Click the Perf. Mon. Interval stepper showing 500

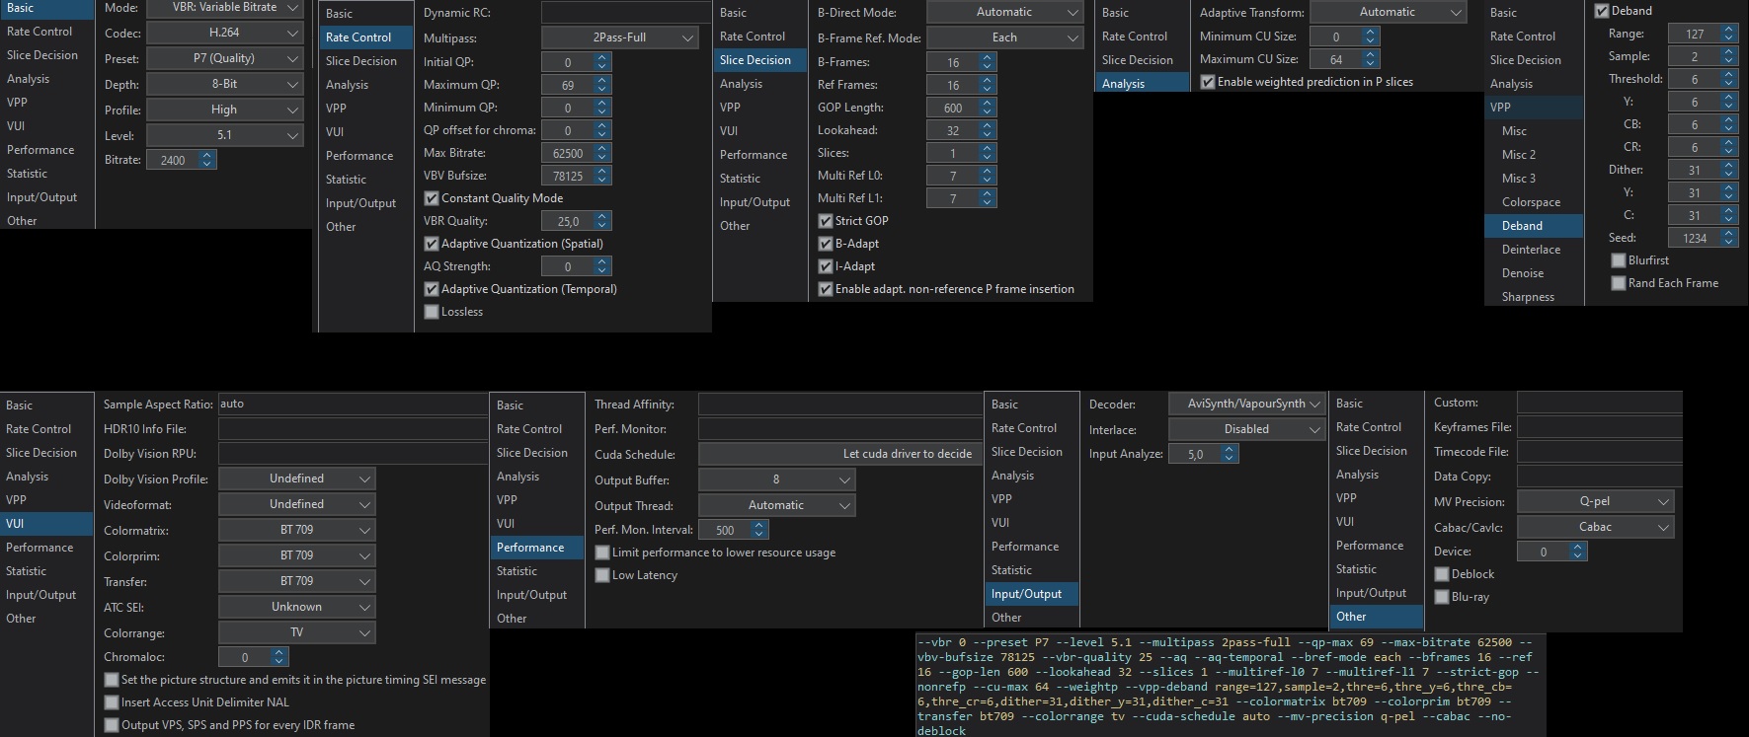coord(733,530)
